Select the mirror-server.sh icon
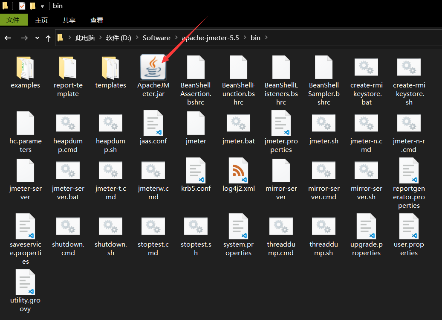The image size is (442, 320). click(x=366, y=170)
